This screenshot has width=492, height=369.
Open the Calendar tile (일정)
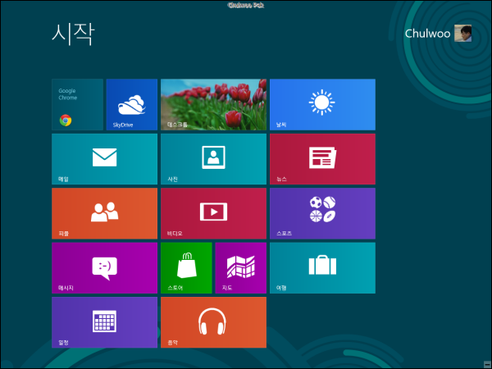tap(104, 322)
